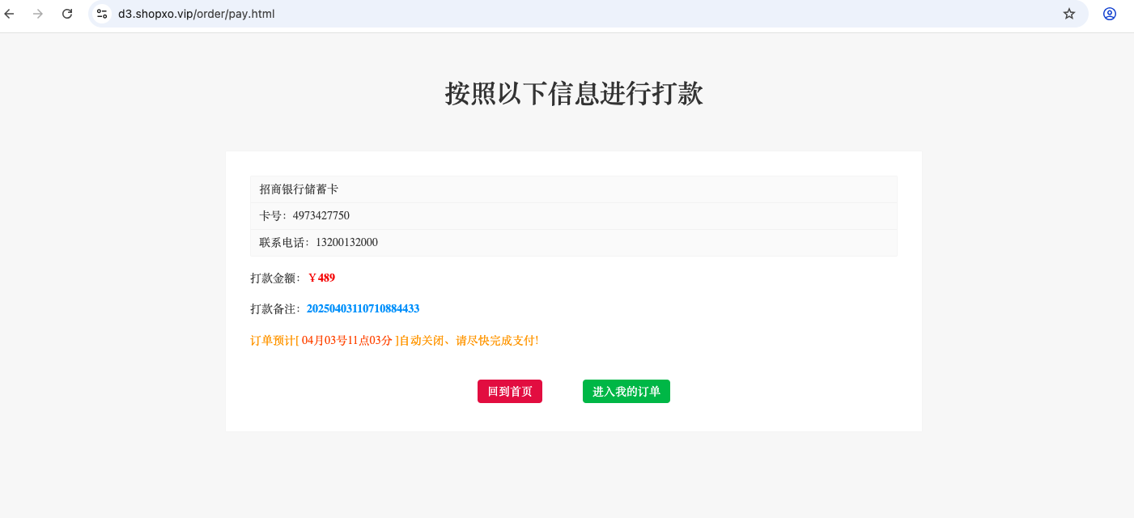Focus the address bar URL
The image size is (1134, 518).
pyautogui.click(x=197, y=14)
